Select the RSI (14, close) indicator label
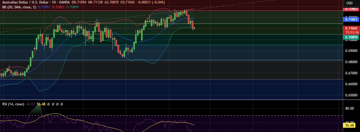The width and height of the screenshot is (360, 132). (x=12, y=104)
